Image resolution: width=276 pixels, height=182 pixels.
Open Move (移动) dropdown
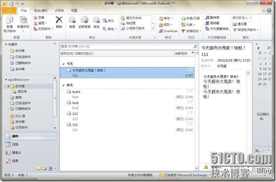click(166, 18)
